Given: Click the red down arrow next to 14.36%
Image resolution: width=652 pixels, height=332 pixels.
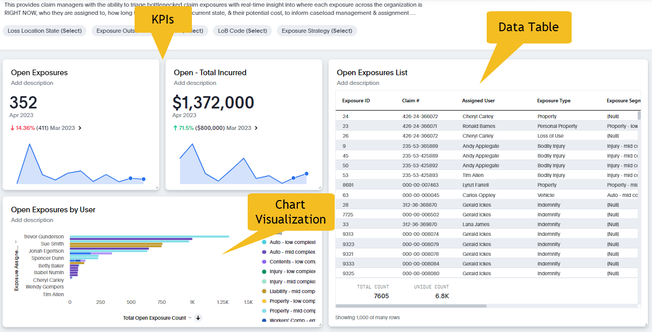Looking at the screenshot, I should (x=12, y=128).
